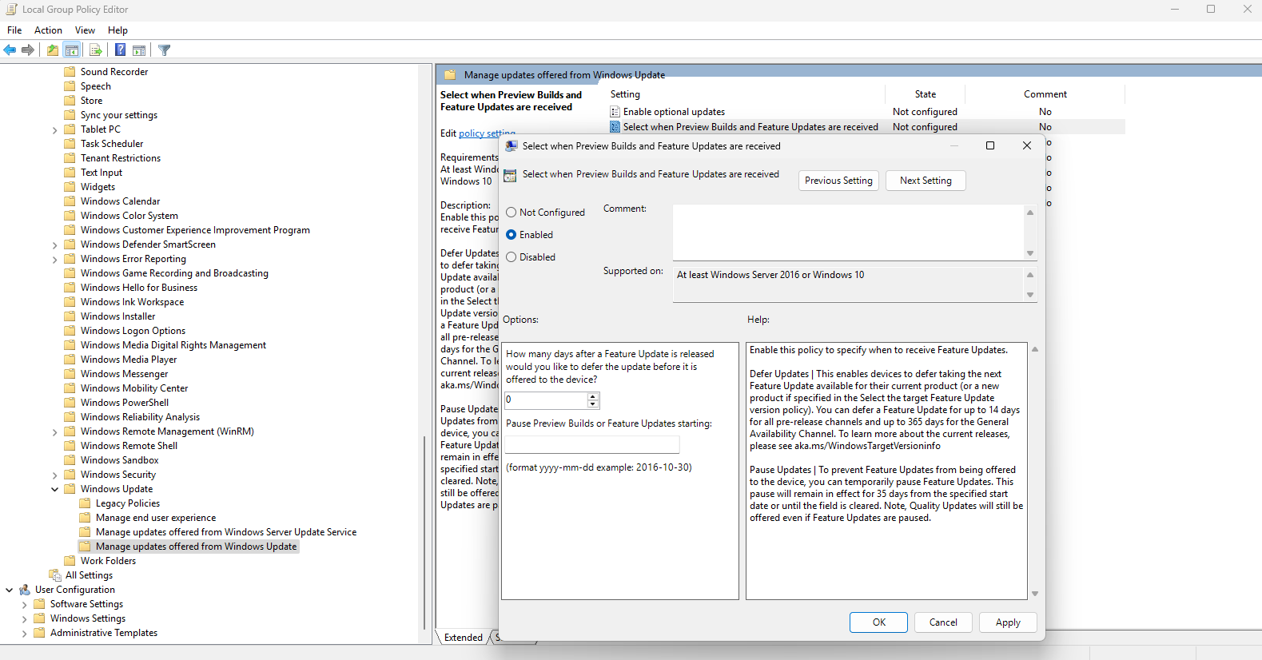
Task: Open the Action menu
Action: pos(48,30)
